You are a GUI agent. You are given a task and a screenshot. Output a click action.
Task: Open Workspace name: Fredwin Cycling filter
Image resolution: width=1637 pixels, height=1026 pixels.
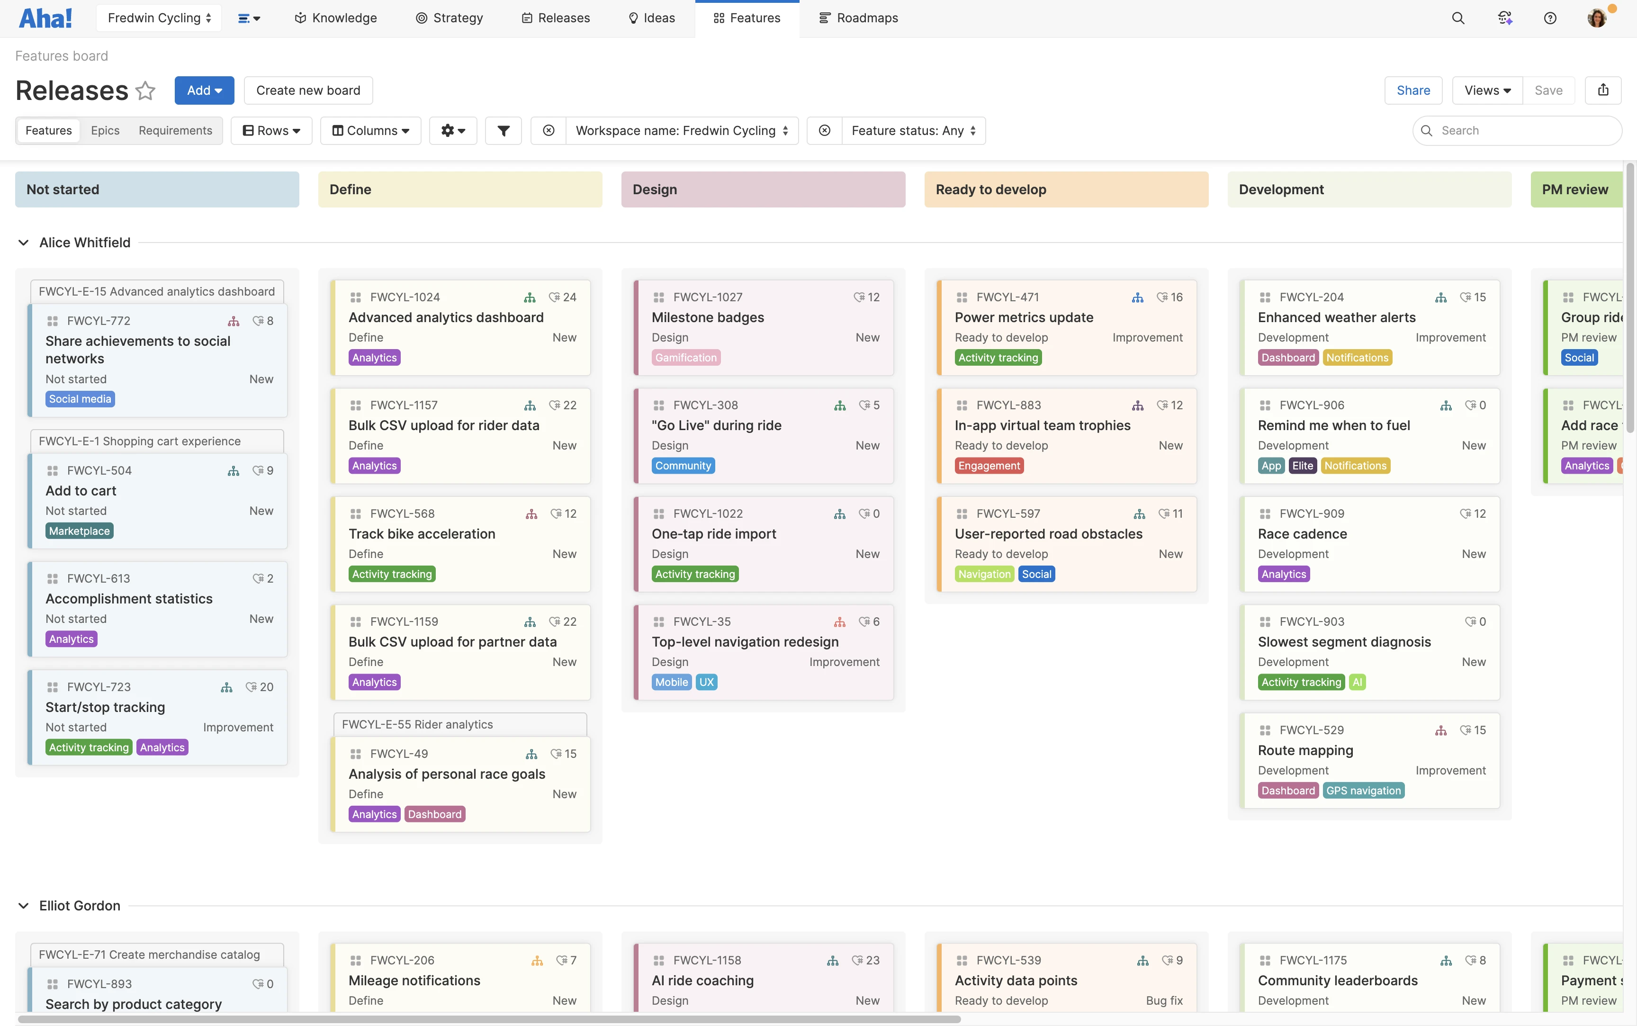point(682,130)
